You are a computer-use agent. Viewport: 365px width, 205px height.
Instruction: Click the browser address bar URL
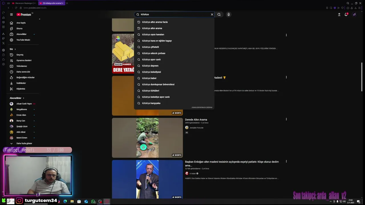35,8
